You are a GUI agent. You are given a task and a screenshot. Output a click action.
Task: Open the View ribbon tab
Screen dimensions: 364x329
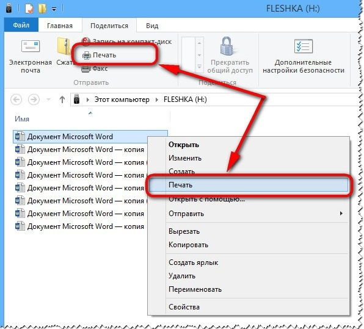point(152,26)
